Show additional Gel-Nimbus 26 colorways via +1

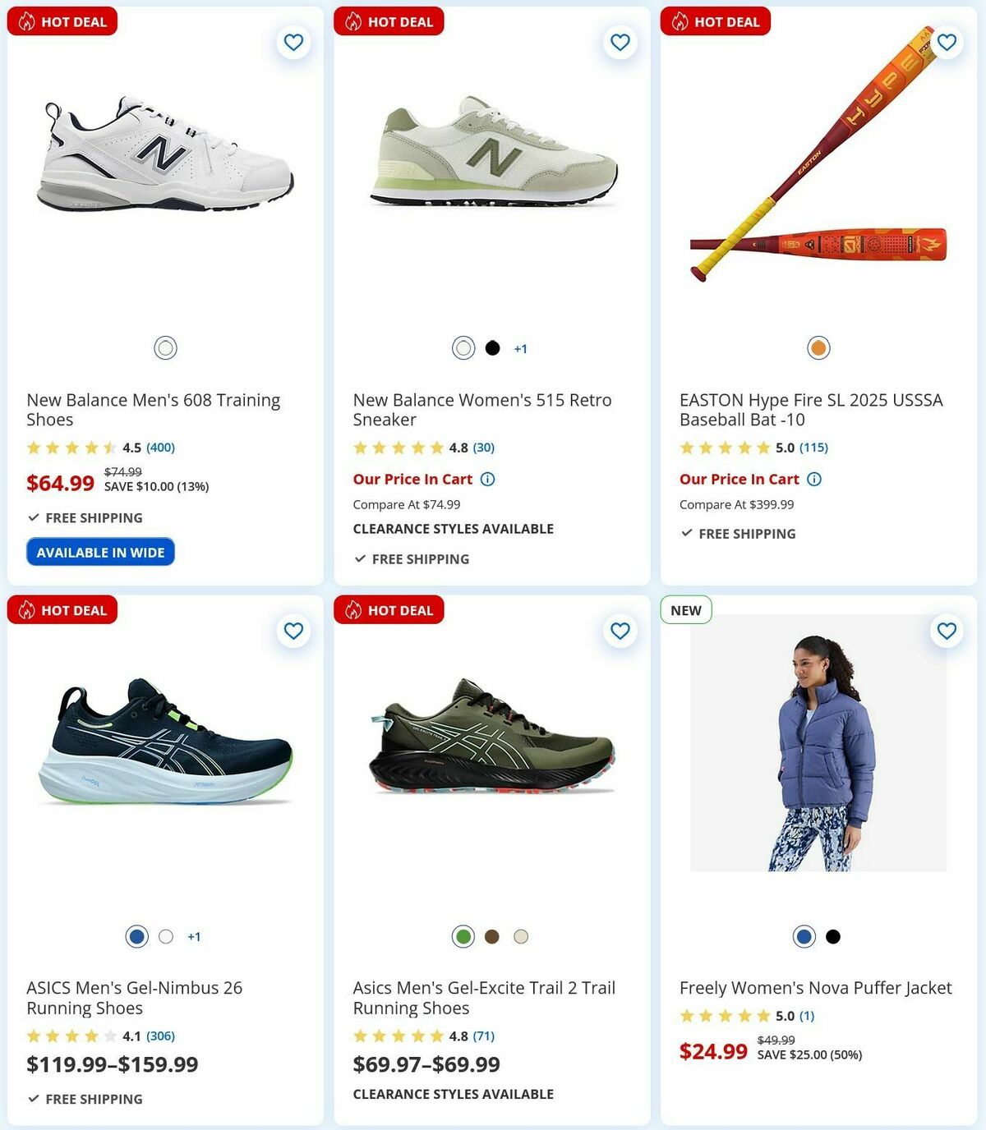click(195, 935)
